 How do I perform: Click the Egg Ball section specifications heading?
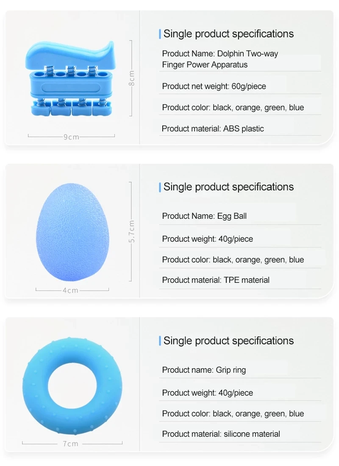(x=228, y=187)
